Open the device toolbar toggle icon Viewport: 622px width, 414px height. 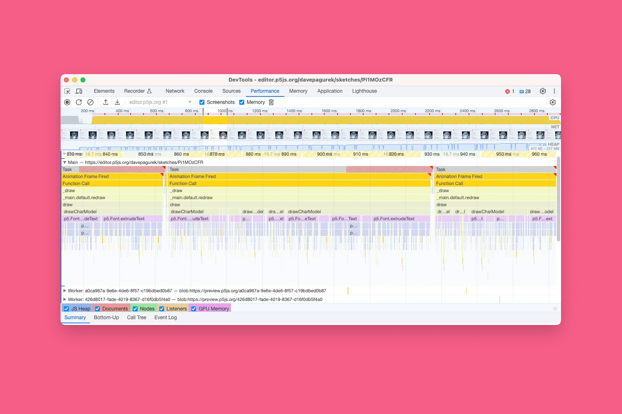tap(79, 91)
